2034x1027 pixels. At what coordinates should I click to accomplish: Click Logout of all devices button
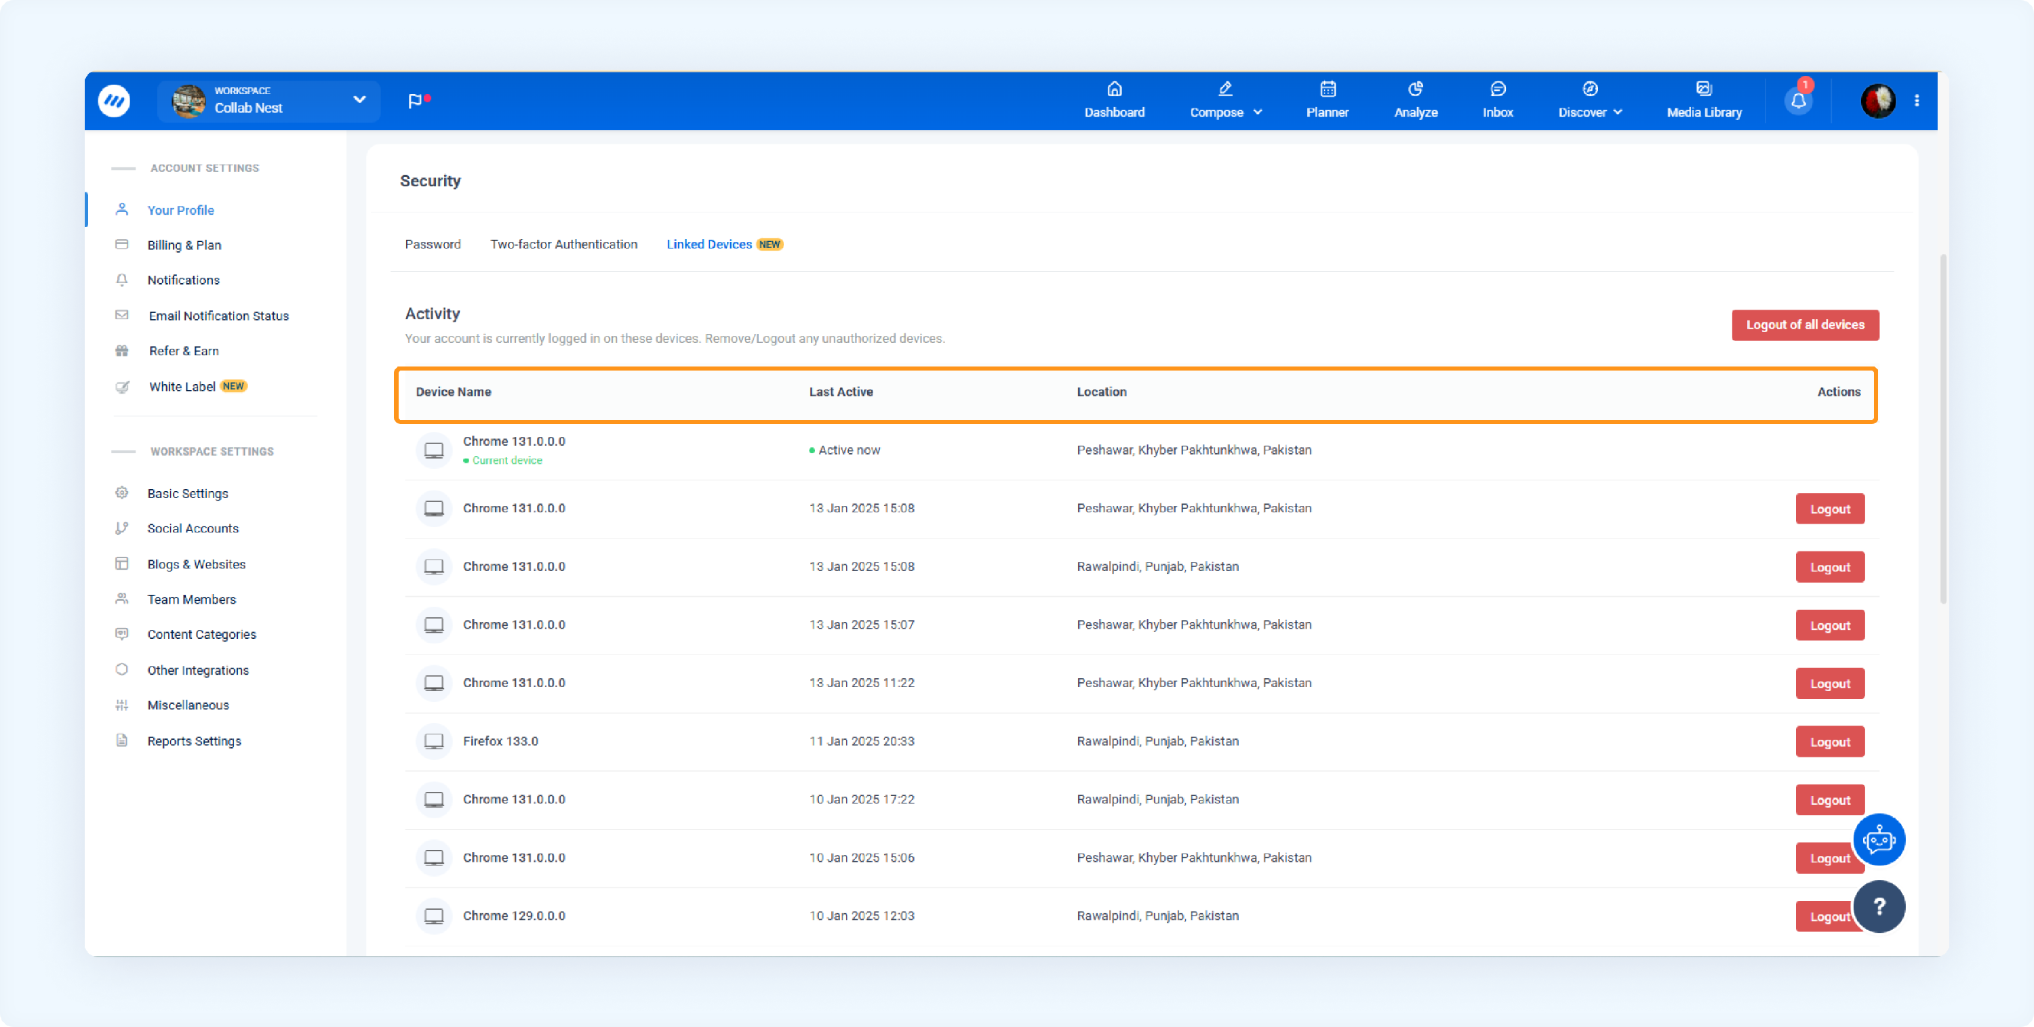pos(1805,325)
